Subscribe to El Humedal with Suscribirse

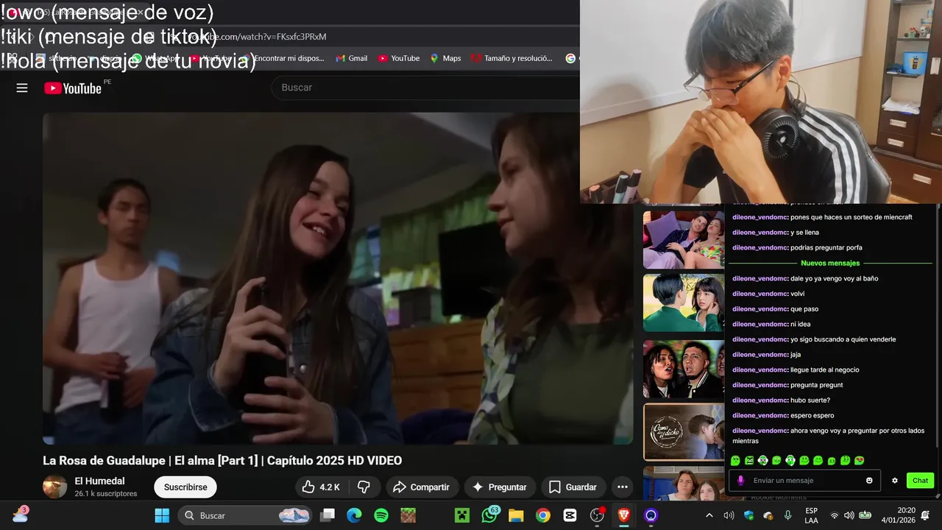click(185, 487)
